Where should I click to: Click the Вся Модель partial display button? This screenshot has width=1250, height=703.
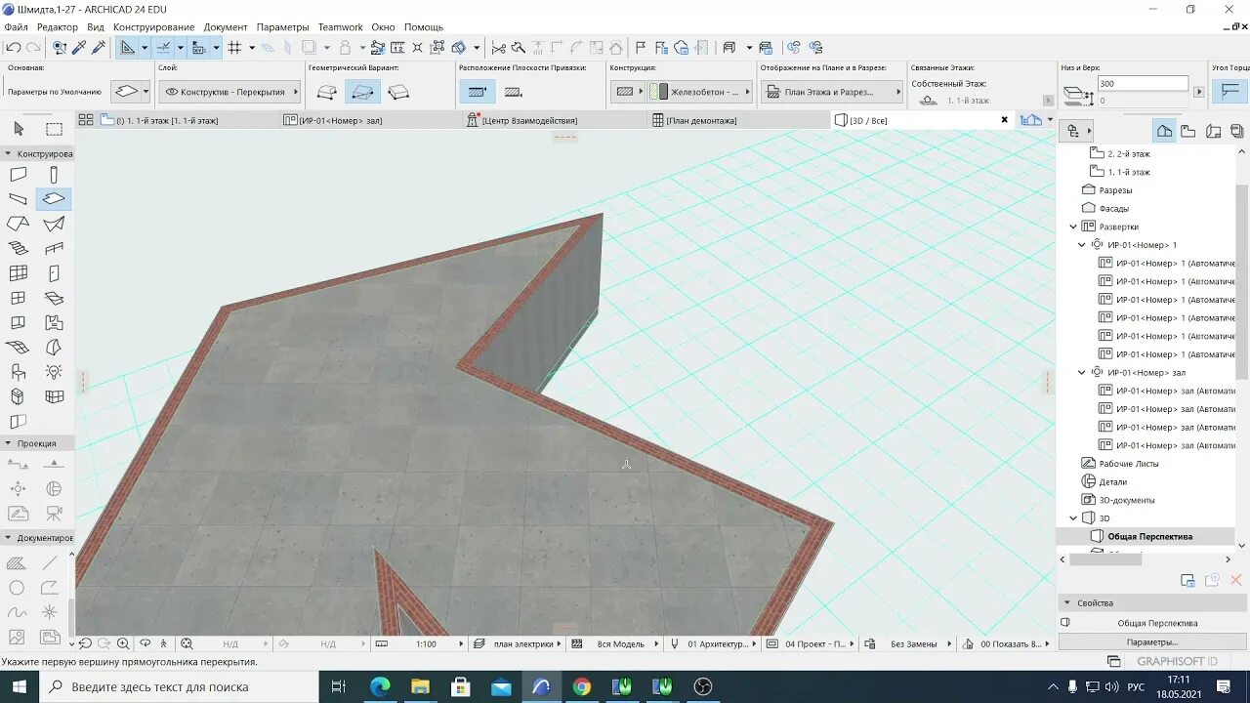pyautogui.click(x=615, y=644)
